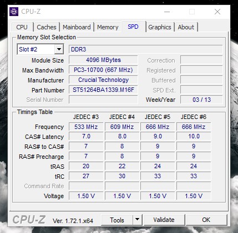
Task: Click the 4096 MBytes module size value
Action: [x=103, y=60]
